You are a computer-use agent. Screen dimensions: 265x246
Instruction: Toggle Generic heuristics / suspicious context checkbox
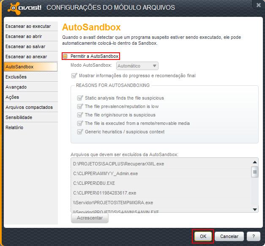click(80, 132)
